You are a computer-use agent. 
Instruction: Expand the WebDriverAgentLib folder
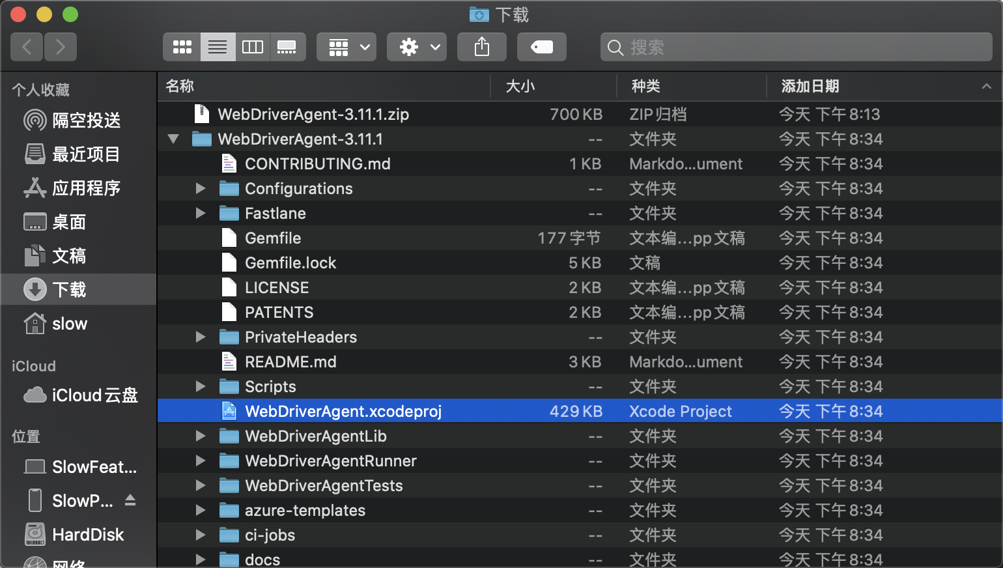tap(201, 436)
